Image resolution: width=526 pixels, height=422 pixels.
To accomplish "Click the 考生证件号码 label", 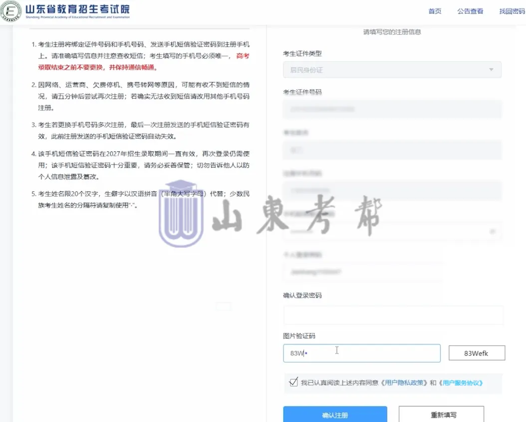I will point(302,92).
